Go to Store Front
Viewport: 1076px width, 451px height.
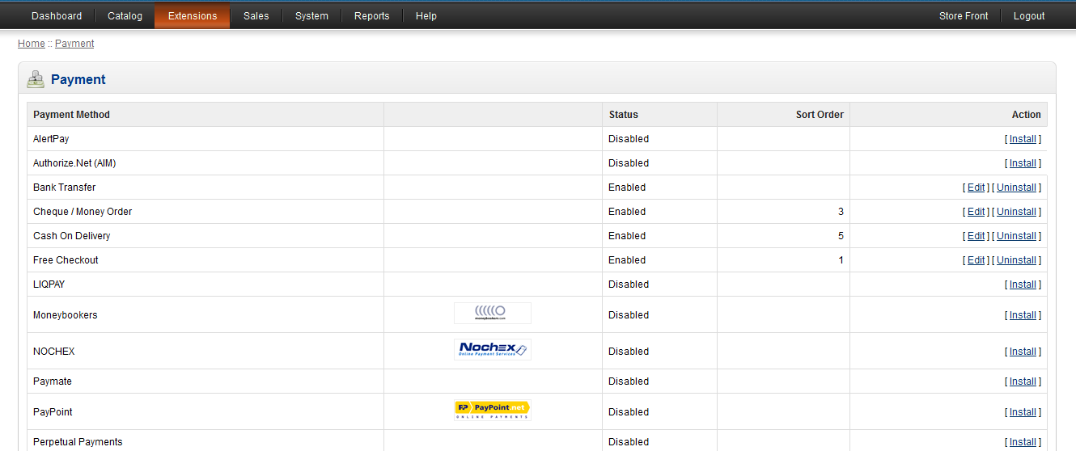click(x=963, y=16)
